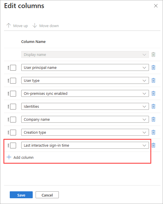Click Move down in toolbar
Viewport: 163px width, 204px height.
click(x=46, y=26)
